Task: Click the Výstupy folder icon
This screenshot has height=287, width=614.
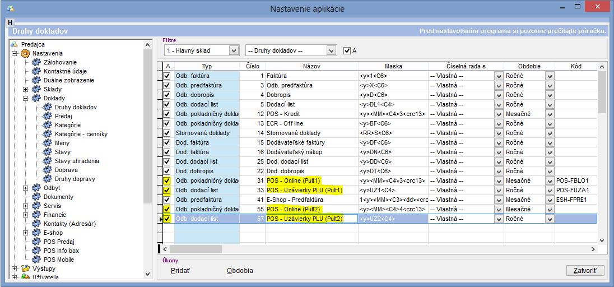Action: tap(25, 269)
